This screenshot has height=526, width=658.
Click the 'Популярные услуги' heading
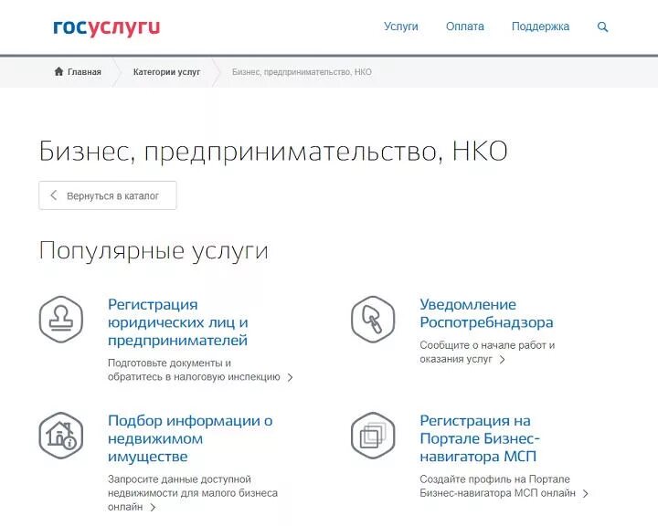(154, 251)
